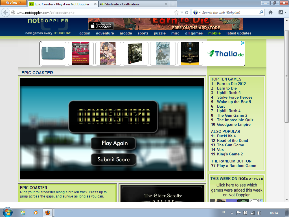
Task: Click the AdChoices icon on Thalia ad
Action: coord(243,43)
